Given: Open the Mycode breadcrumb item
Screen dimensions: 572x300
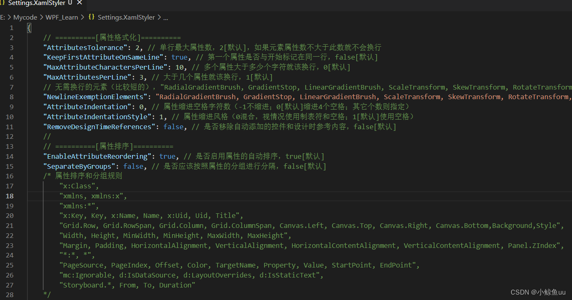Looking at the screenshot, I should point(25,17).
